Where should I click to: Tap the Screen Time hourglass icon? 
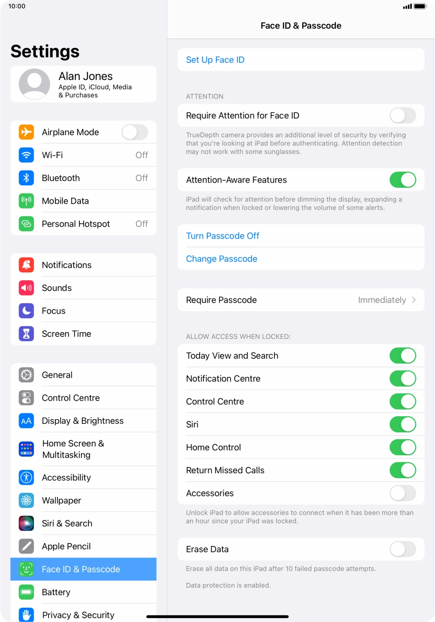point(26,334)
